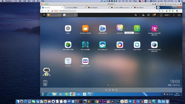Open a new Chrome tab

(158, 8)
